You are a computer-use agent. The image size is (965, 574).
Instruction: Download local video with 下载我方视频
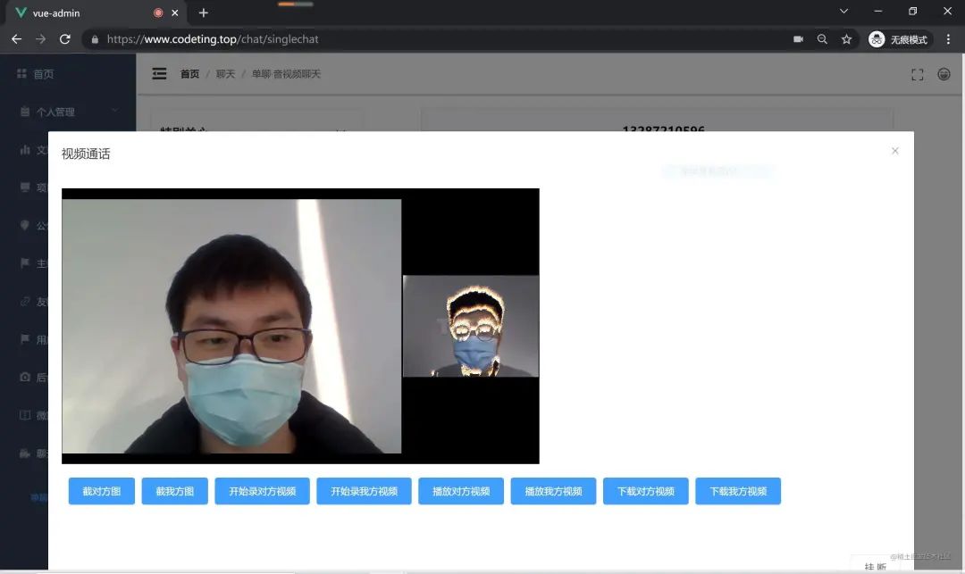pos(738,491)
